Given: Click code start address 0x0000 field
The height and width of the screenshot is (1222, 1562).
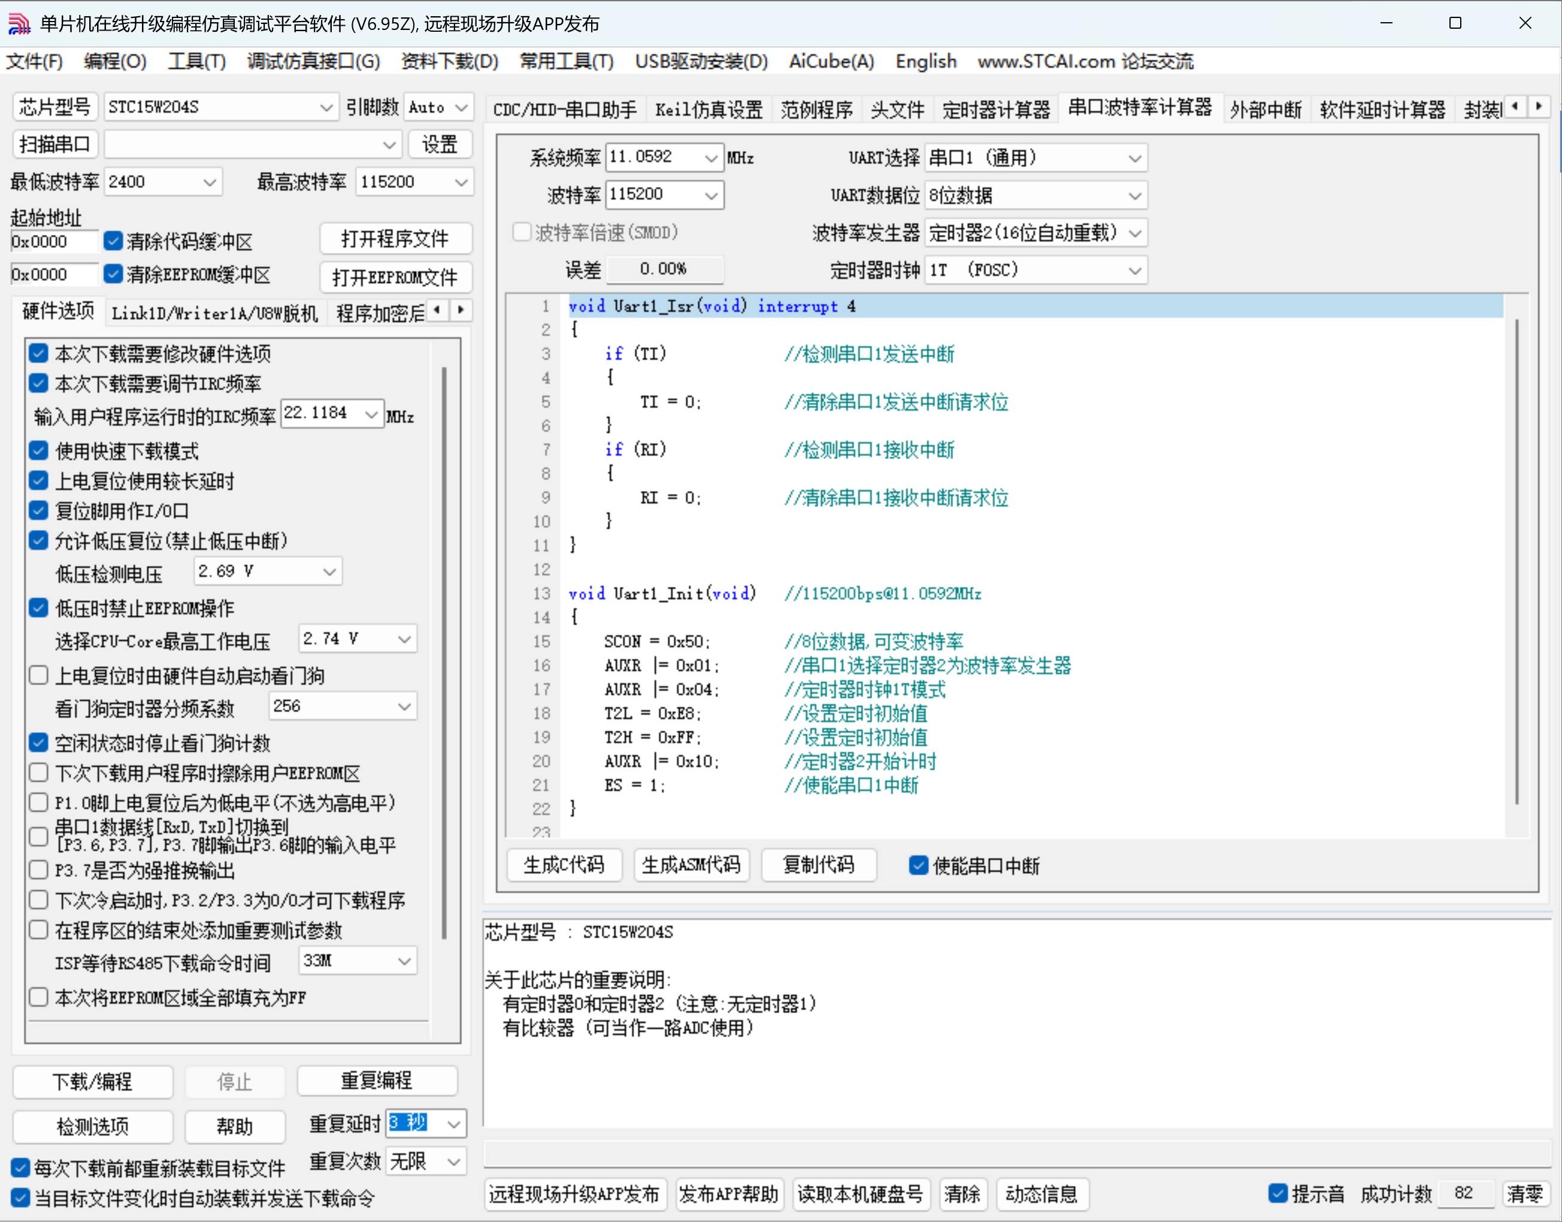Looking at the screenshot, I should 54,241.
